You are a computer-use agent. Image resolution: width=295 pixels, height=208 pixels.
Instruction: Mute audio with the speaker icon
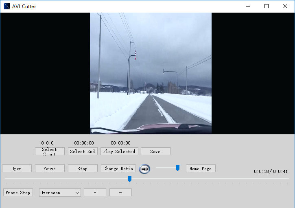[144, 169]
